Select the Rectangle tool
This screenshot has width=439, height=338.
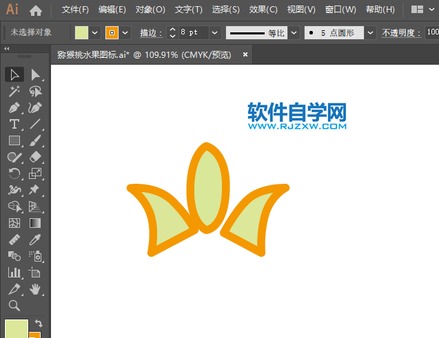click(x=14, y=140)
